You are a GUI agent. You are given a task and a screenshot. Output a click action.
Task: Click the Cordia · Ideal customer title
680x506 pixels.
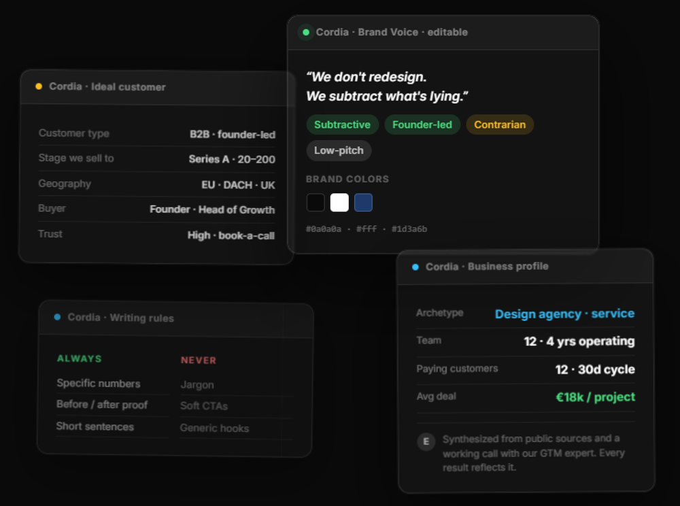[107, 87]
